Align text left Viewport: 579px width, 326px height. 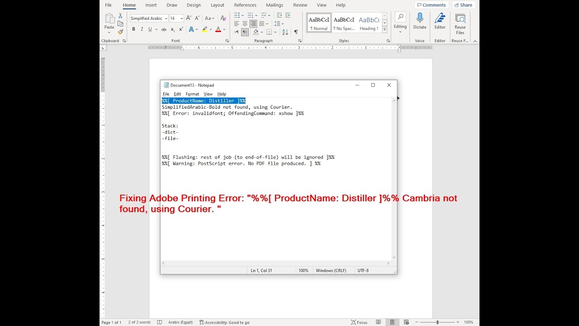coord(237,24)
